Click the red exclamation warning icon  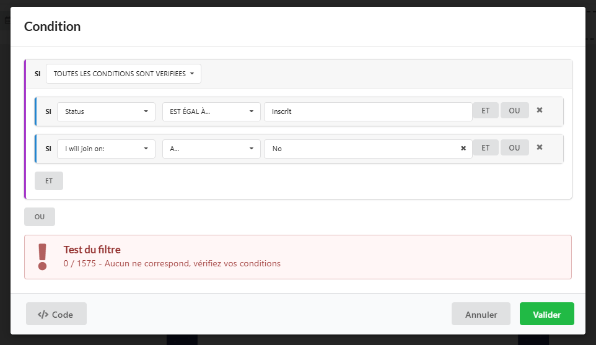(42, 256)
